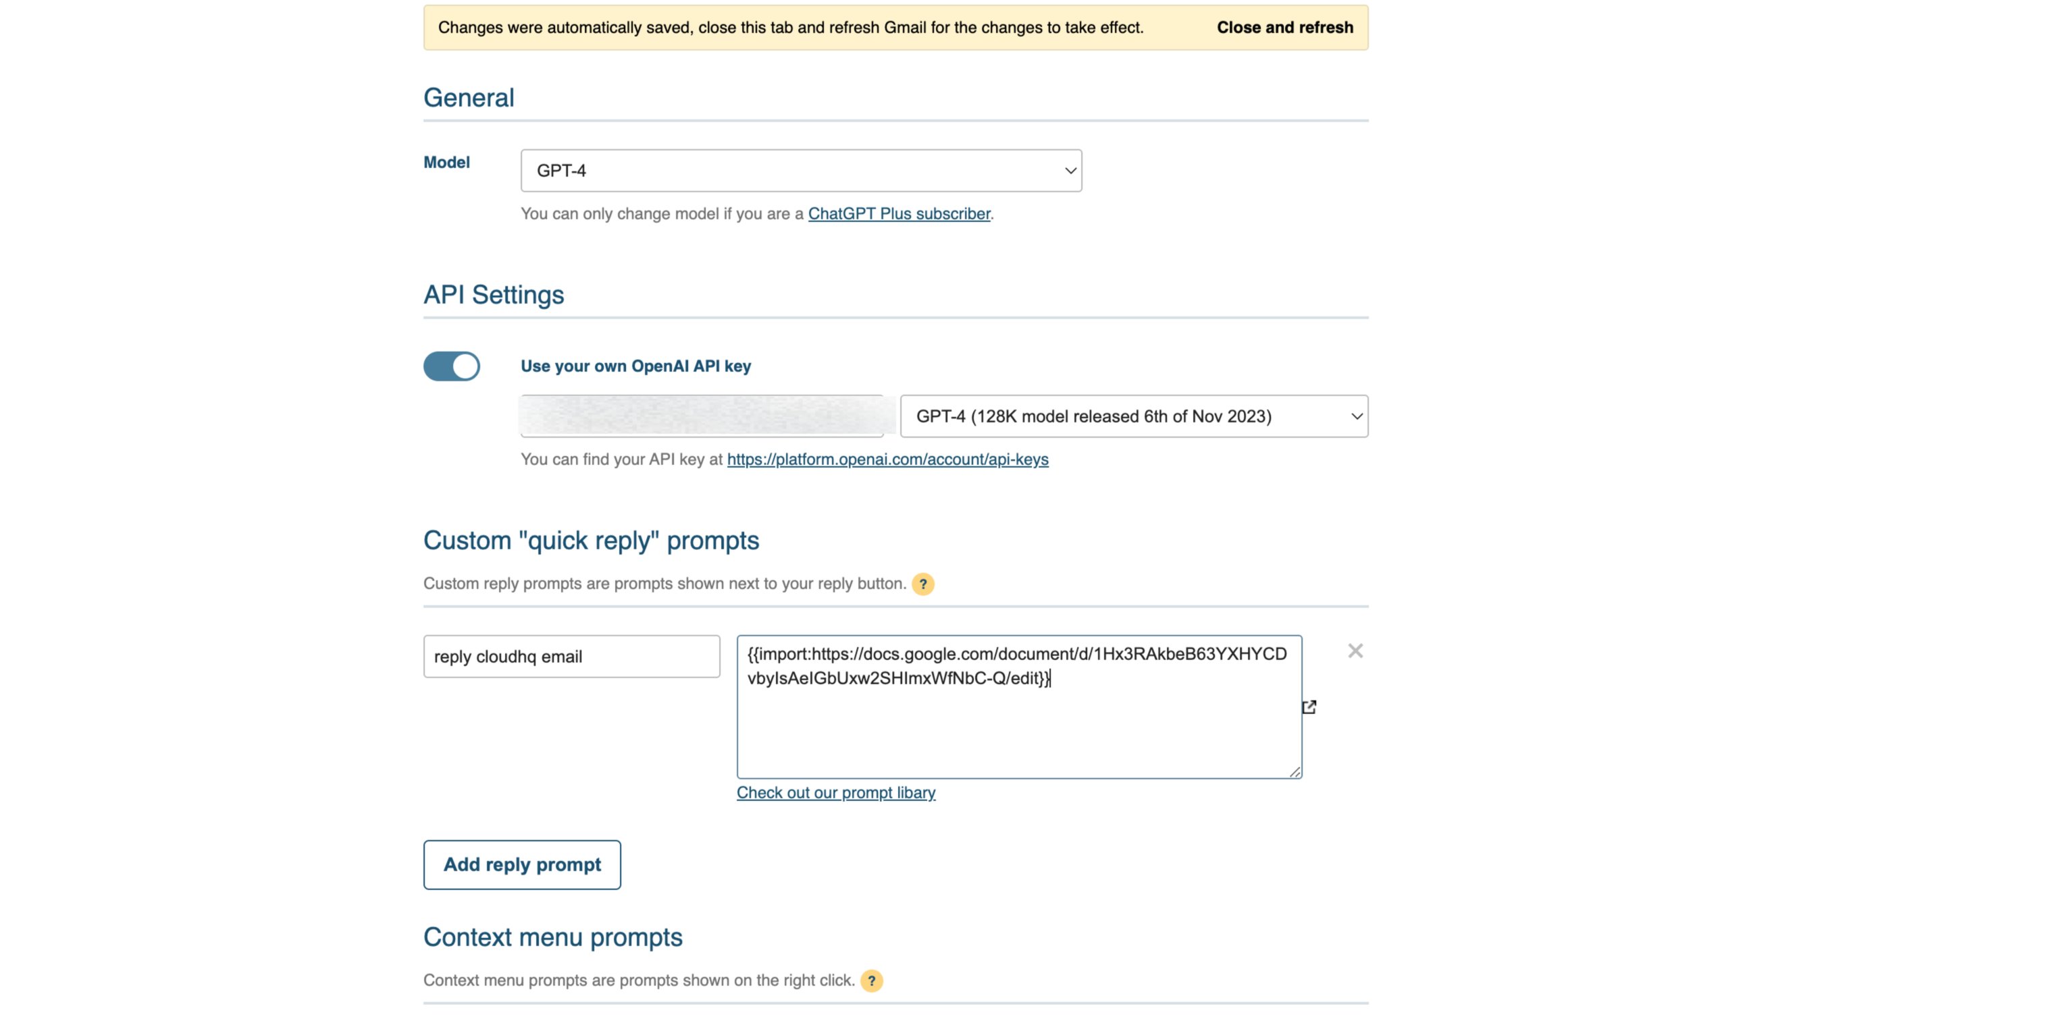Click the 'Model' field label
The height and width of the screenshot is (1027, 2059).
446,163
